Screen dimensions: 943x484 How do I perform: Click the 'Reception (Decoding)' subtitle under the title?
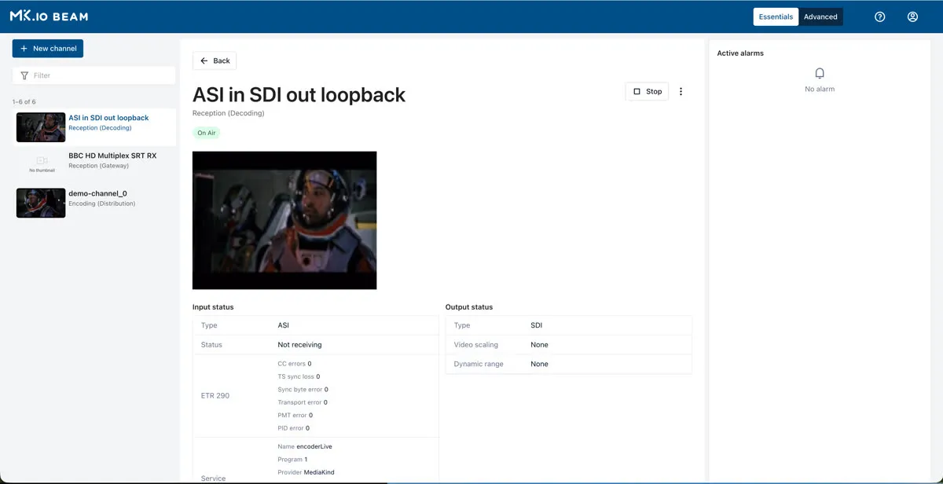coord(229,113)
